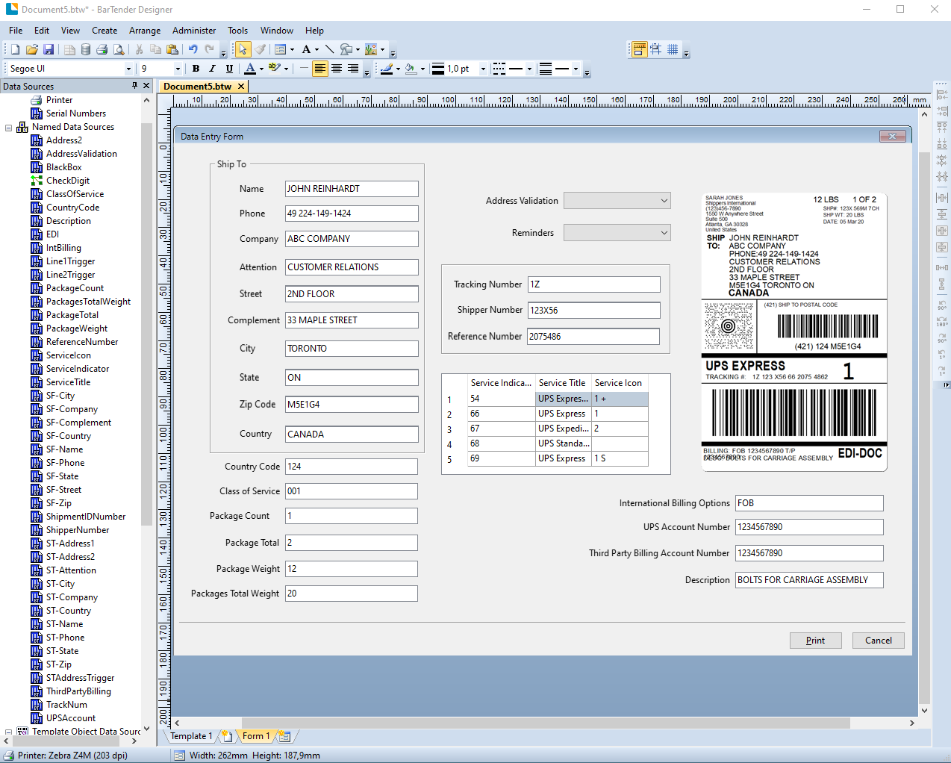Viewport: 951px width, 763px height.
Task: Create a new document with the New icon
Action: [x=15, y=49]
